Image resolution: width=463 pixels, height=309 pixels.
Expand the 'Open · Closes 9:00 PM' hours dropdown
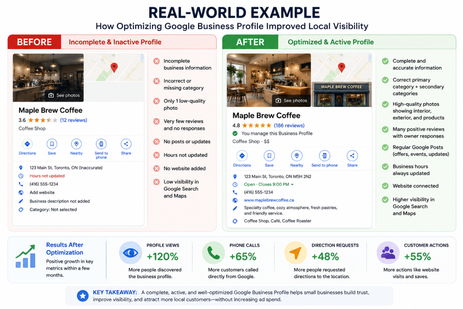click(x=293, y=184)
